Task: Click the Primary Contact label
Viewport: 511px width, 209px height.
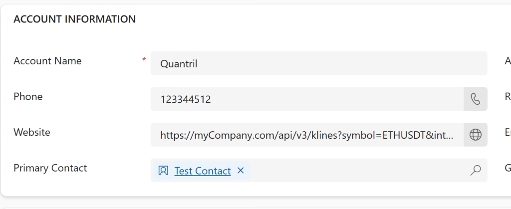Action: 50,168
